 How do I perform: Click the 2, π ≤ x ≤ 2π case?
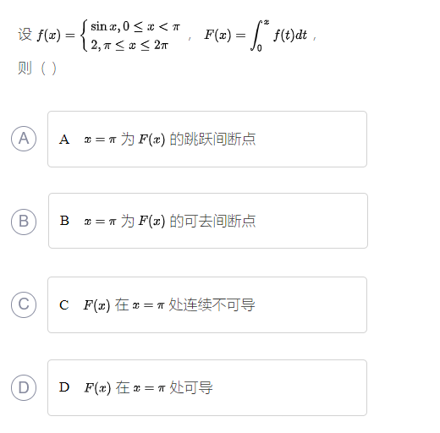[x=129, y=45]
